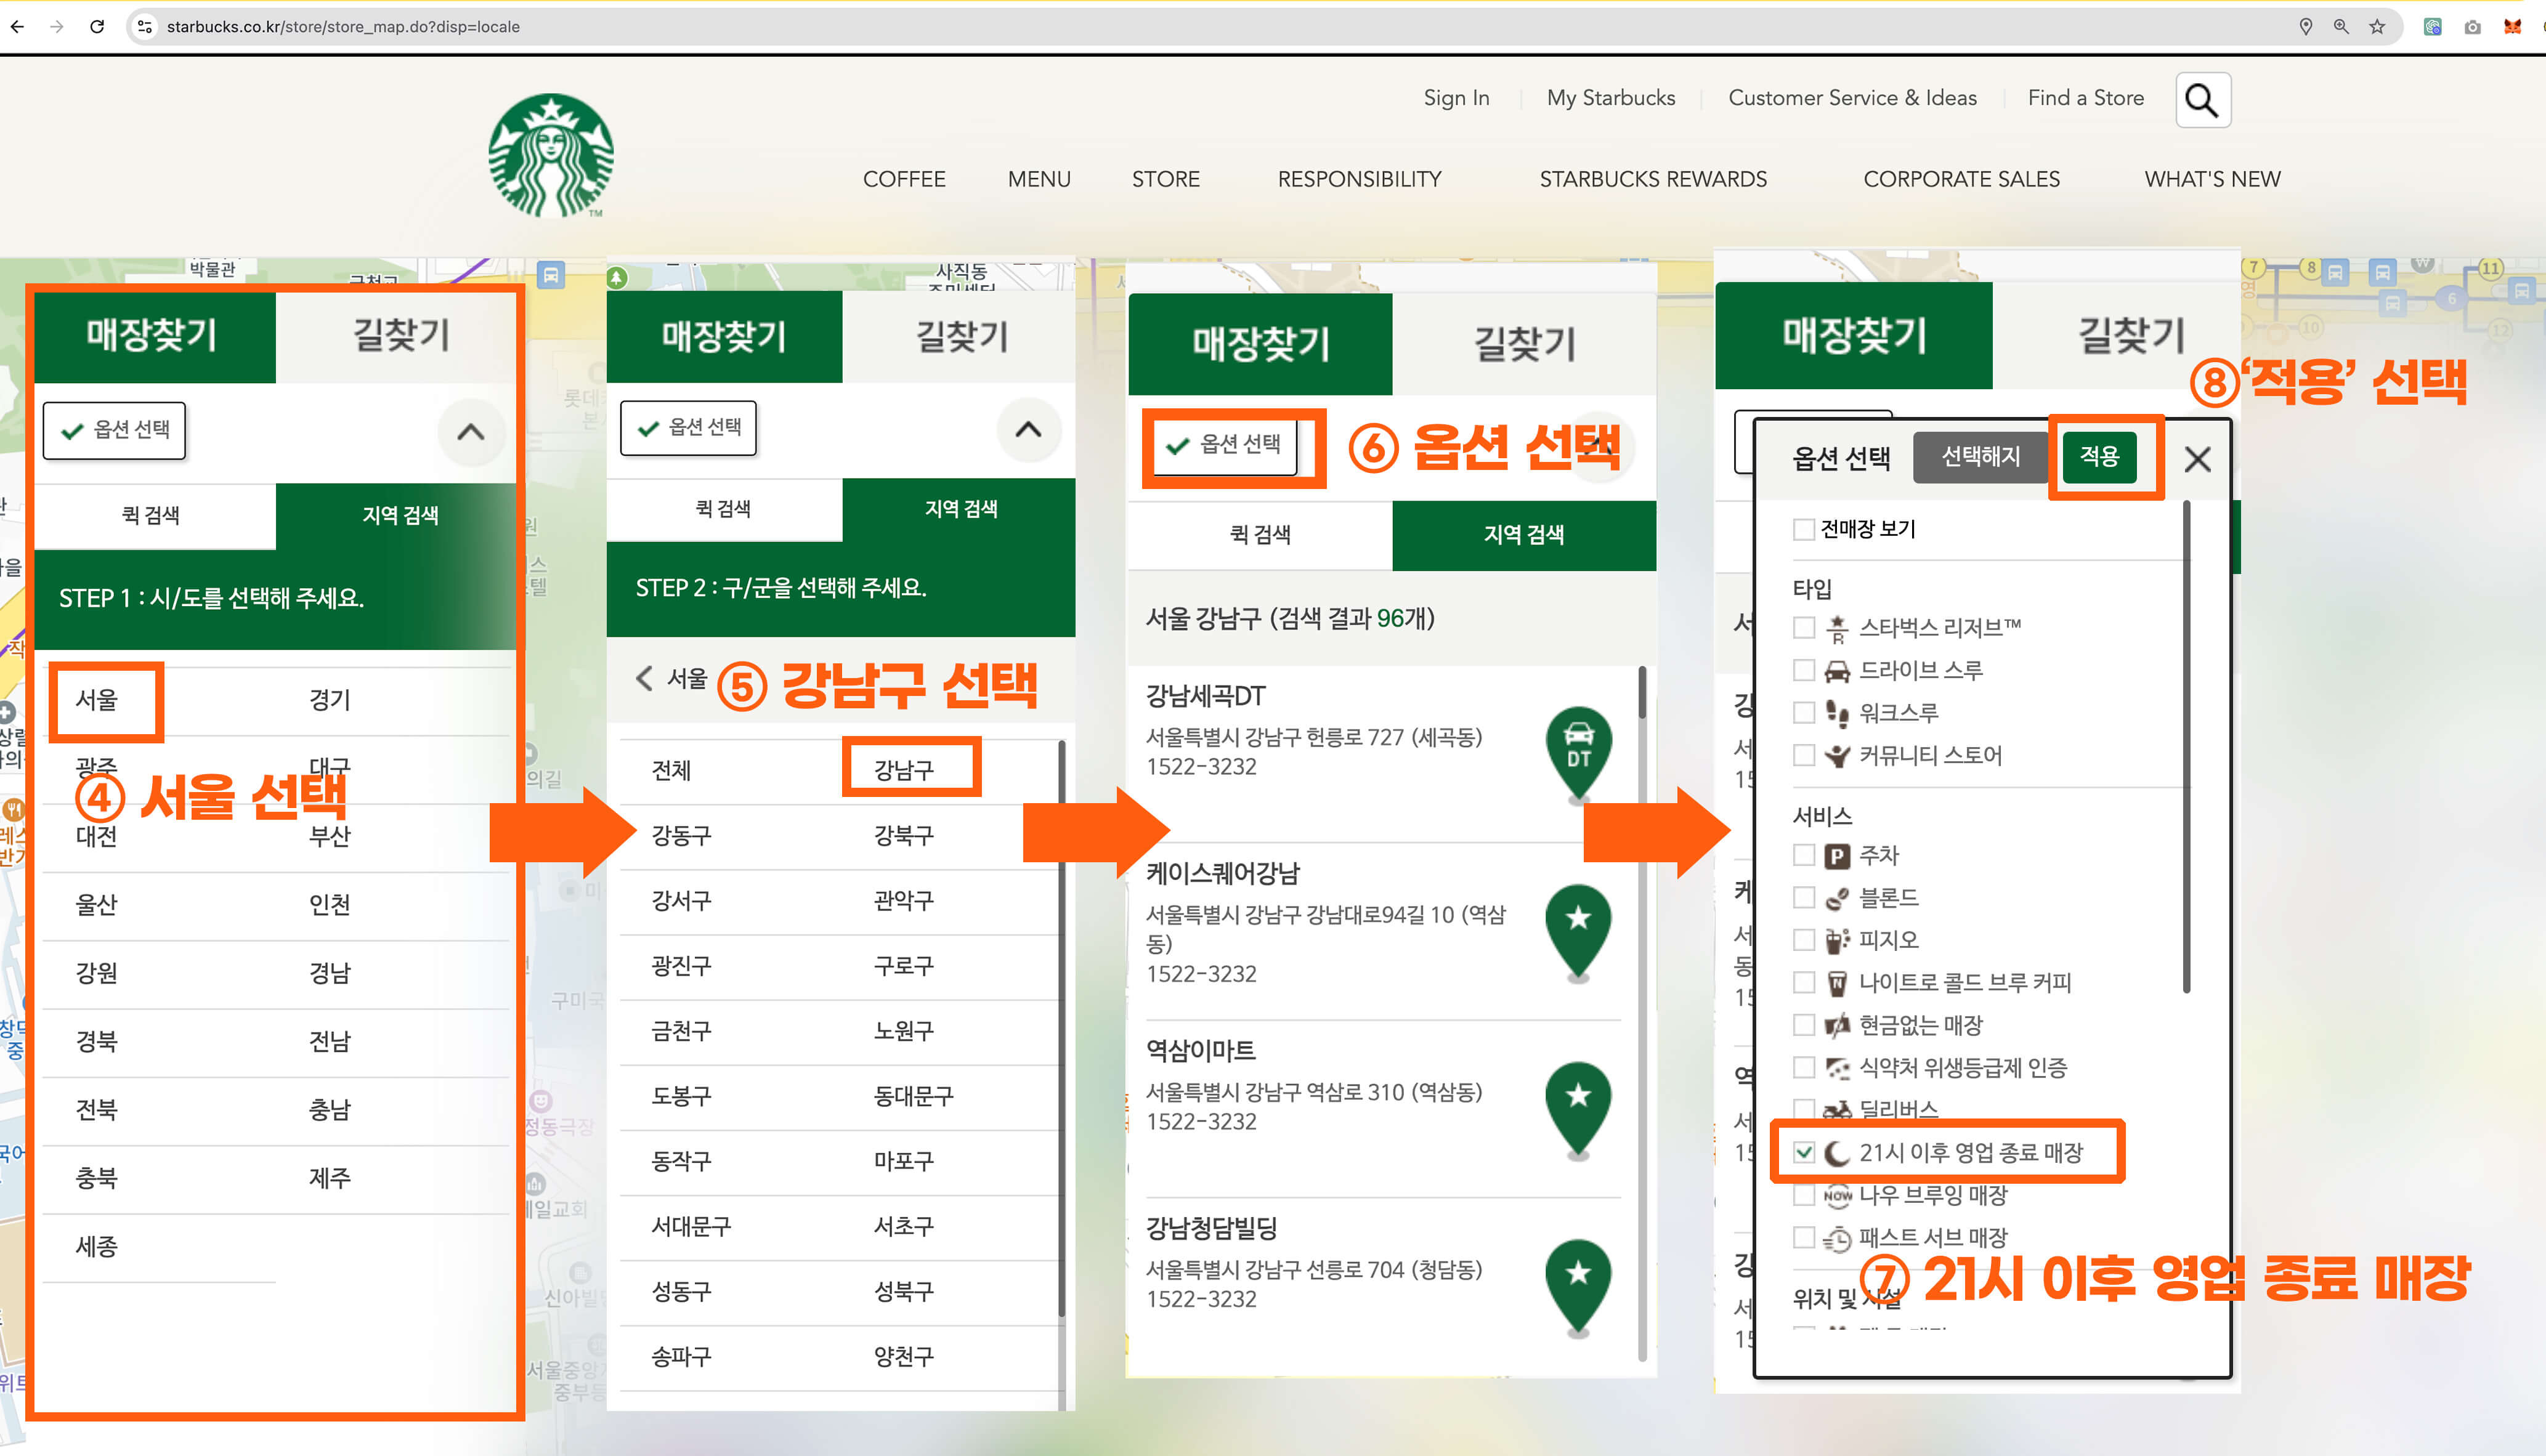Screen dimensions: 2546x1456
Task: Enable the 주차 service checkbox
Action: 1803,856
